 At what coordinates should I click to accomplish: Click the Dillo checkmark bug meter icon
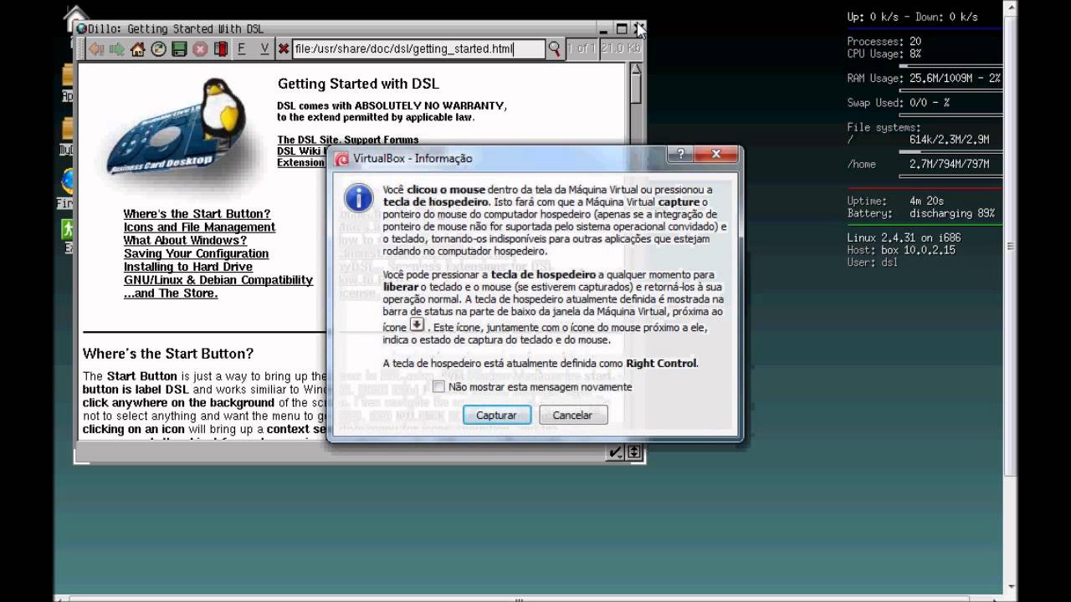click(x=615, y=452)
